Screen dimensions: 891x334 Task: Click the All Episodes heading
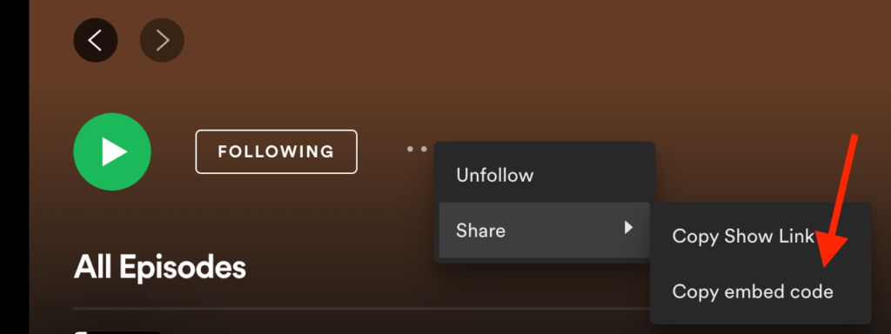[x=160, y=267]
